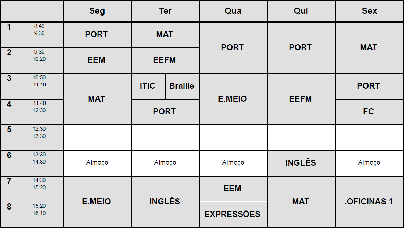Click the Braille class cell
This screenshot has width=404, height=228.
pos(182,86)
